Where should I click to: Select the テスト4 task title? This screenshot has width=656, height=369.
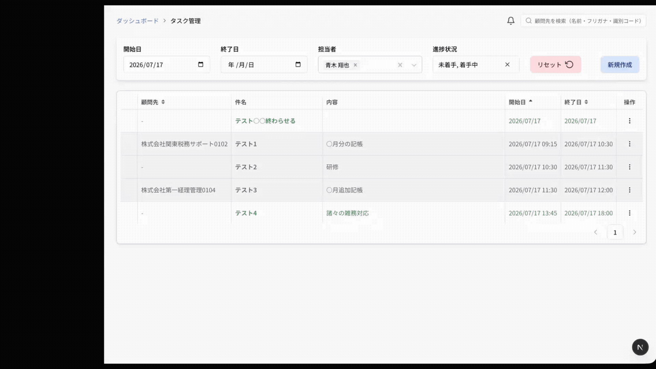246,213
